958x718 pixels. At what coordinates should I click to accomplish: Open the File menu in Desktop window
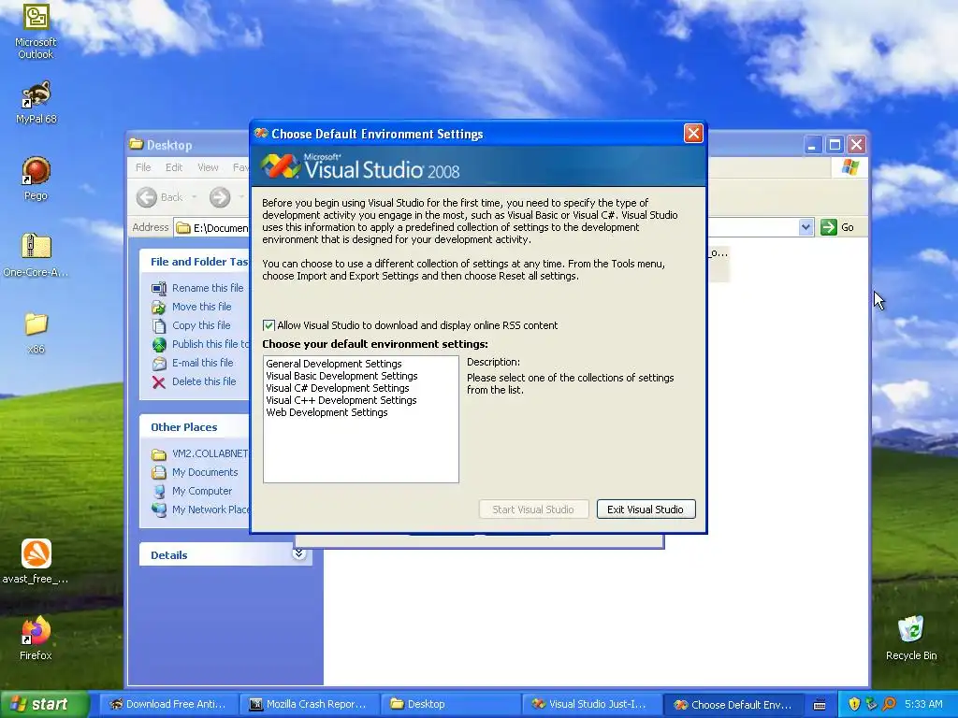point(143,167)
